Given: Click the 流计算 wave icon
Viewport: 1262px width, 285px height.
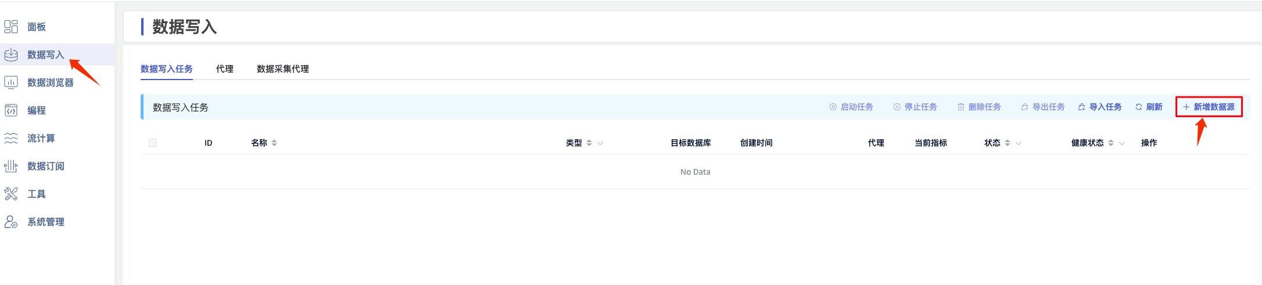Looking at the screenshot, I should tap(11, 138).
